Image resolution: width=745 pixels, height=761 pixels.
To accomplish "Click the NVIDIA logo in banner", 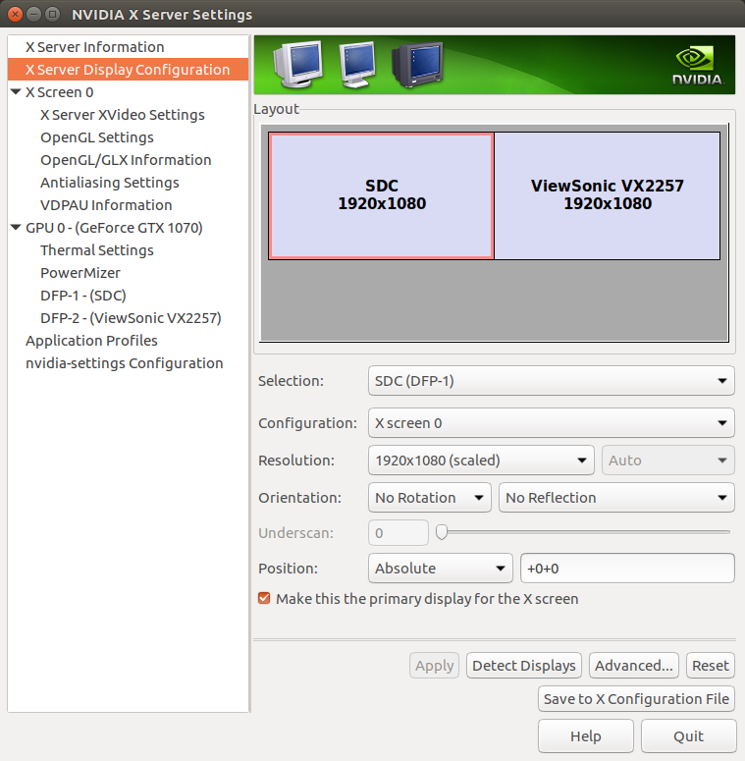I will point(697,66).
